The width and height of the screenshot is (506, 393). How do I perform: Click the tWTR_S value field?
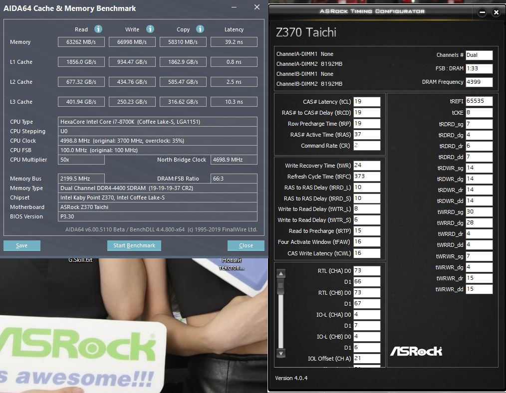click(x=367, y=220)
